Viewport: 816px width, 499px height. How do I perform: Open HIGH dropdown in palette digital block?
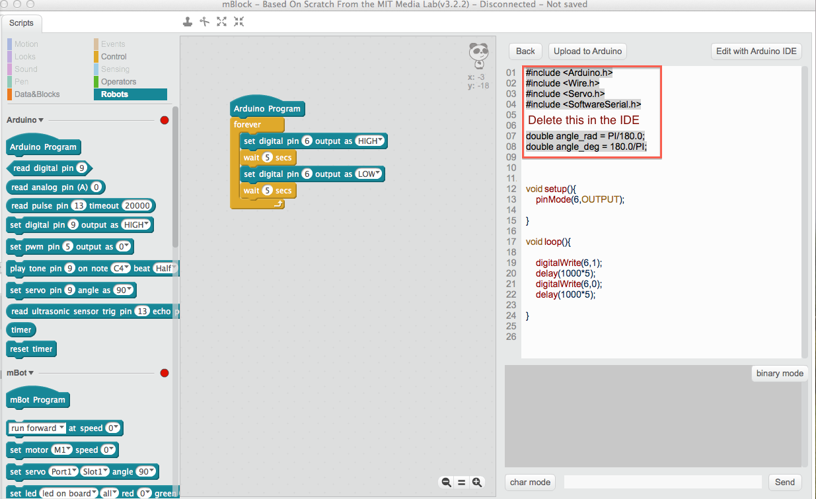(x=137, y=225)
